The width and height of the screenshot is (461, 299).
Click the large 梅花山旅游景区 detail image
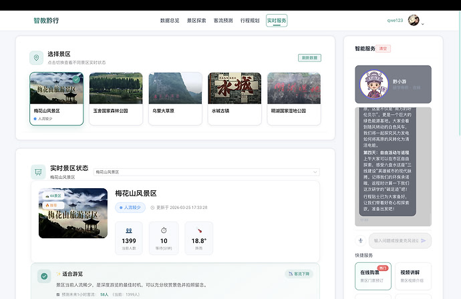pos(73,213)
